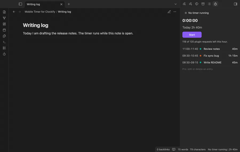The height and width of the screenshot is (152, 240).
Task: Open the tags pane tab
Action: (x=197, y=4)
